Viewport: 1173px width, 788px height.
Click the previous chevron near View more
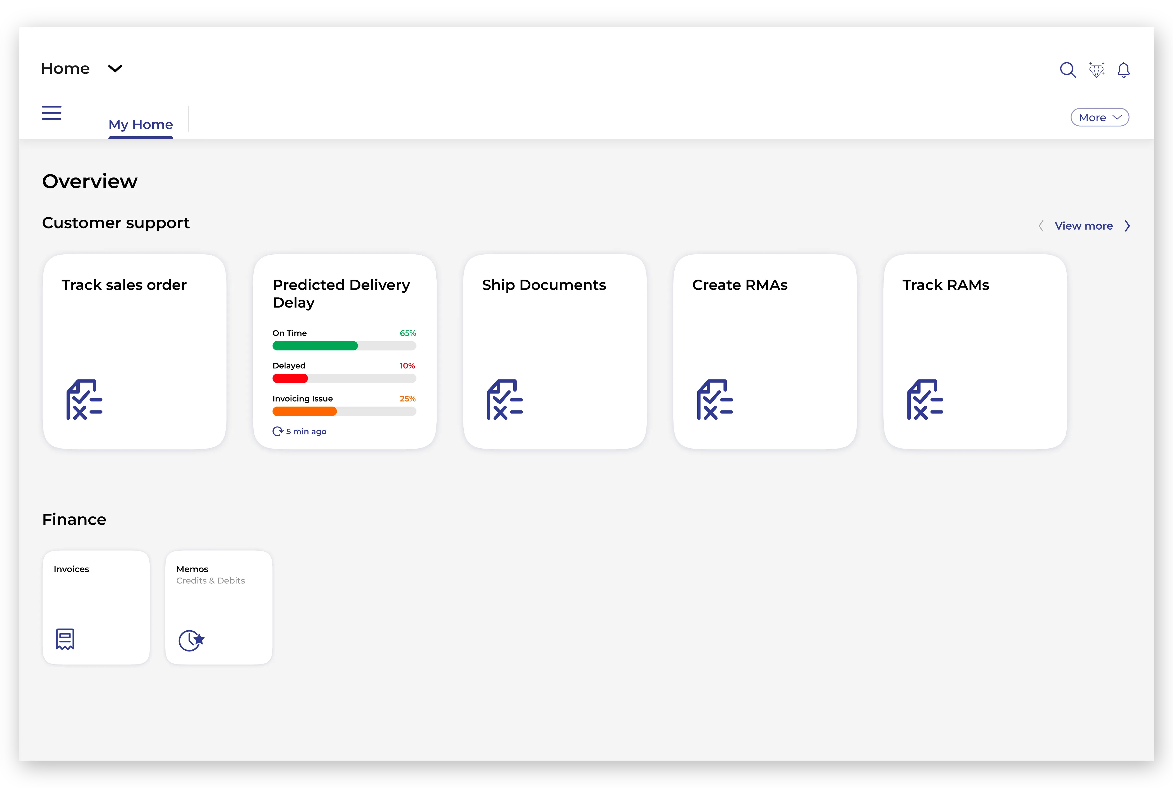pos(1041,226)
